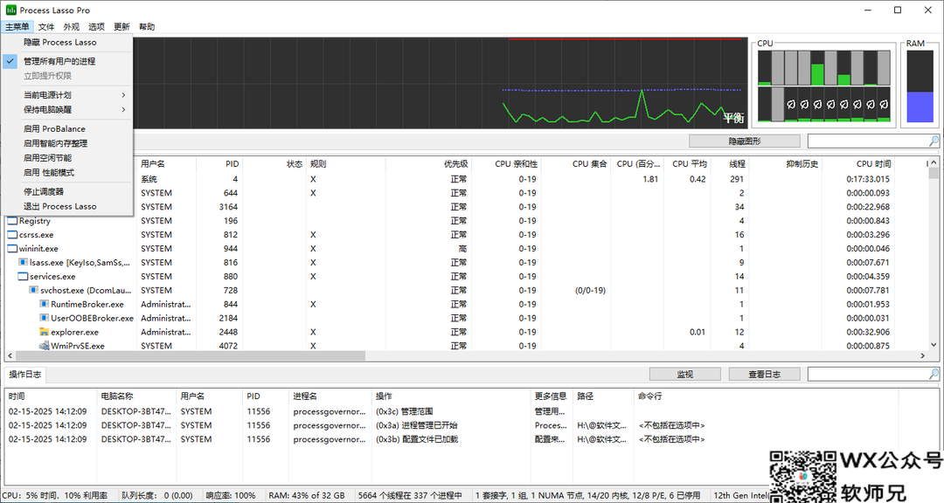Click the services.exe process icon
The height and width of the screenshot is (503, 944).
pos(23,276)
